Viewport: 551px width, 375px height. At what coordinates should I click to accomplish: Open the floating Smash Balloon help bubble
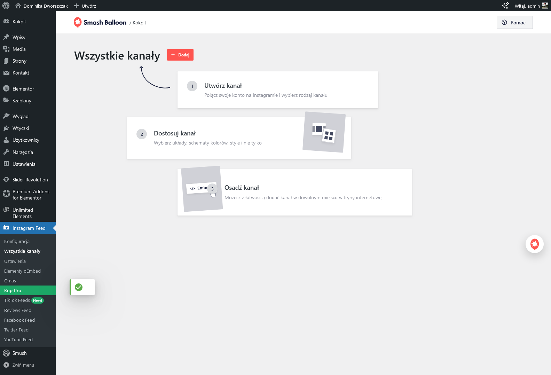click(534, 244)
